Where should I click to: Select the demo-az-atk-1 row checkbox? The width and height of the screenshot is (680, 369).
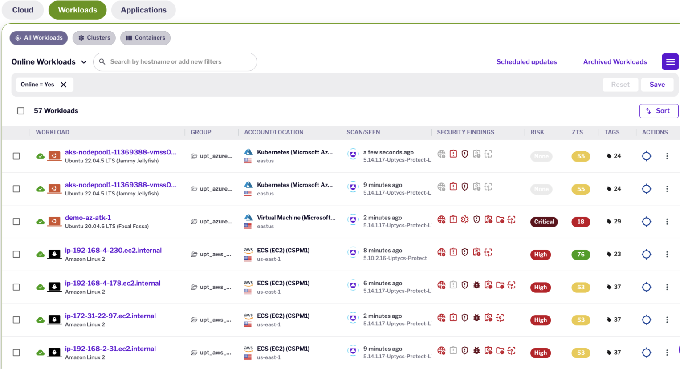click(x=16, y=222)
